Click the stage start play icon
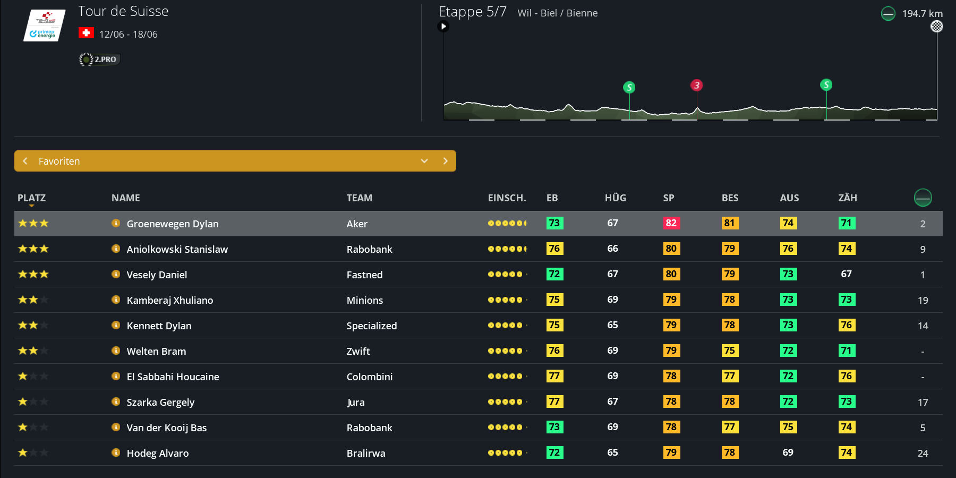 click(x=443, y=27)
